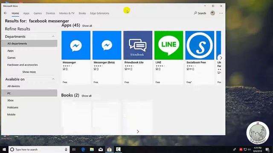Viewport: 273px width, 153px height.
Task: Open the Messenger (Beta) app tile icon
Action: pyautogui.click(x=107, y=45)
